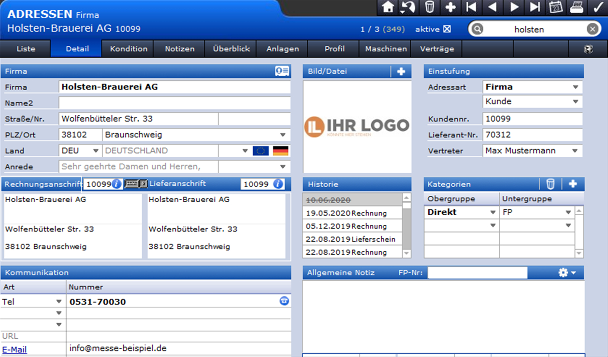Screen dimensions: 608x357
Task: Select the 19.05.2020 Rechnung history entry
Action: click(x=352, y=213)
